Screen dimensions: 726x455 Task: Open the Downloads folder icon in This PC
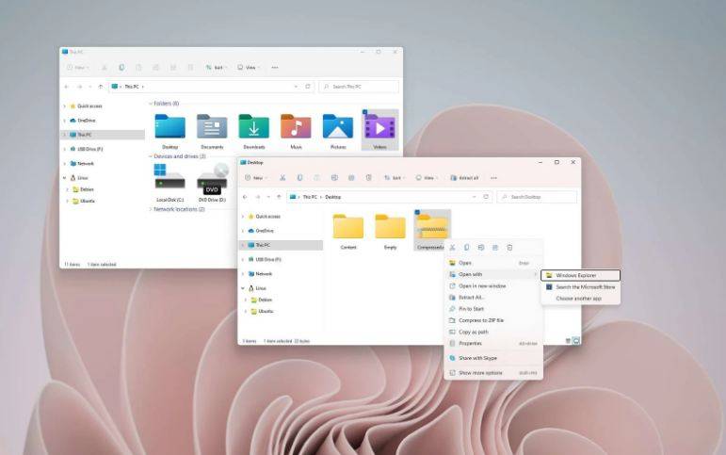pos(253,127)
